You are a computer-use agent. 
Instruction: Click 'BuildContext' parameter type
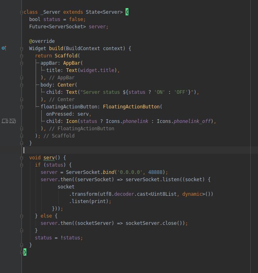pyautogui.click(x=83, y=49)
